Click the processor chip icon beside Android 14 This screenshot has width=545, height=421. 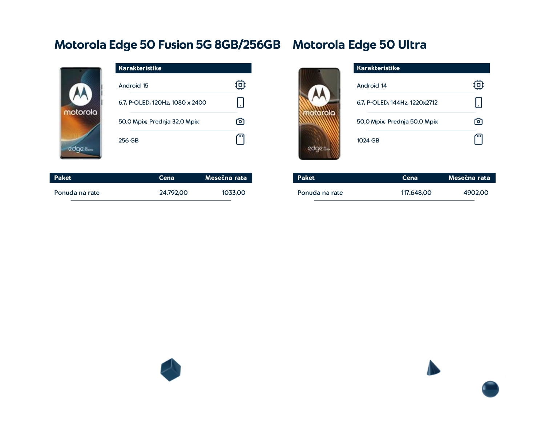point(478,85)
